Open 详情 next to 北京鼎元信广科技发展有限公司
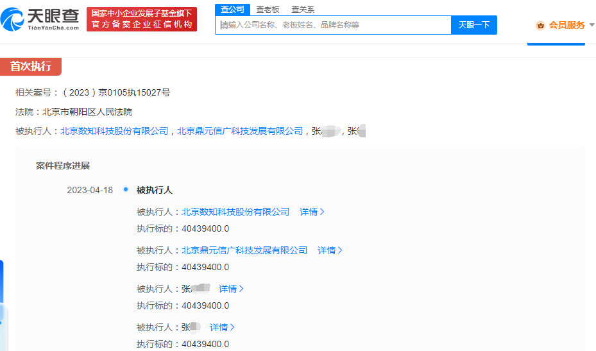Viewport: 596px width, 351px height. (330, 250)
